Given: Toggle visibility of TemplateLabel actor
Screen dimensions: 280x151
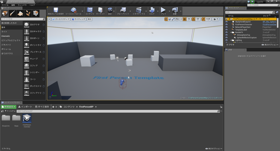Looking at the screenshot, I should click(x=226, y=30).
